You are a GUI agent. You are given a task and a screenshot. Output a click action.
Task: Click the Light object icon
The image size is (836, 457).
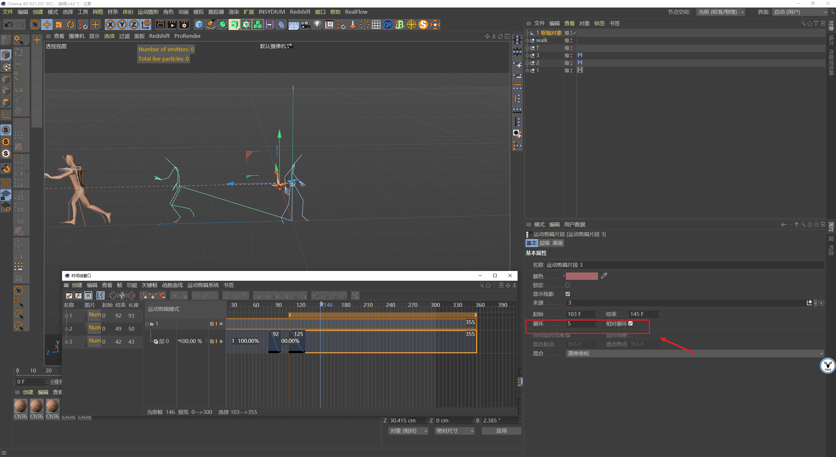coord(317,24)
